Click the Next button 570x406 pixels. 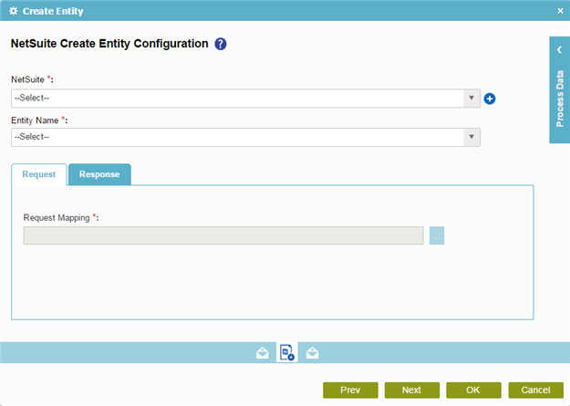tap(412, 390)
